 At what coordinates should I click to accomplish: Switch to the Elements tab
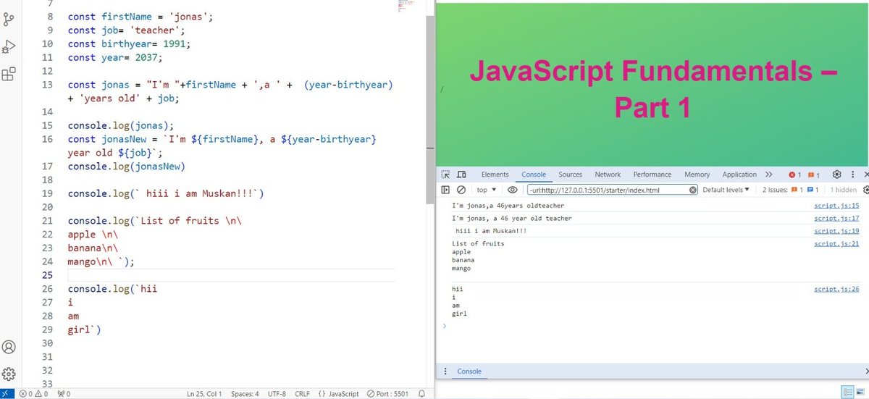[x=495, y=175]
